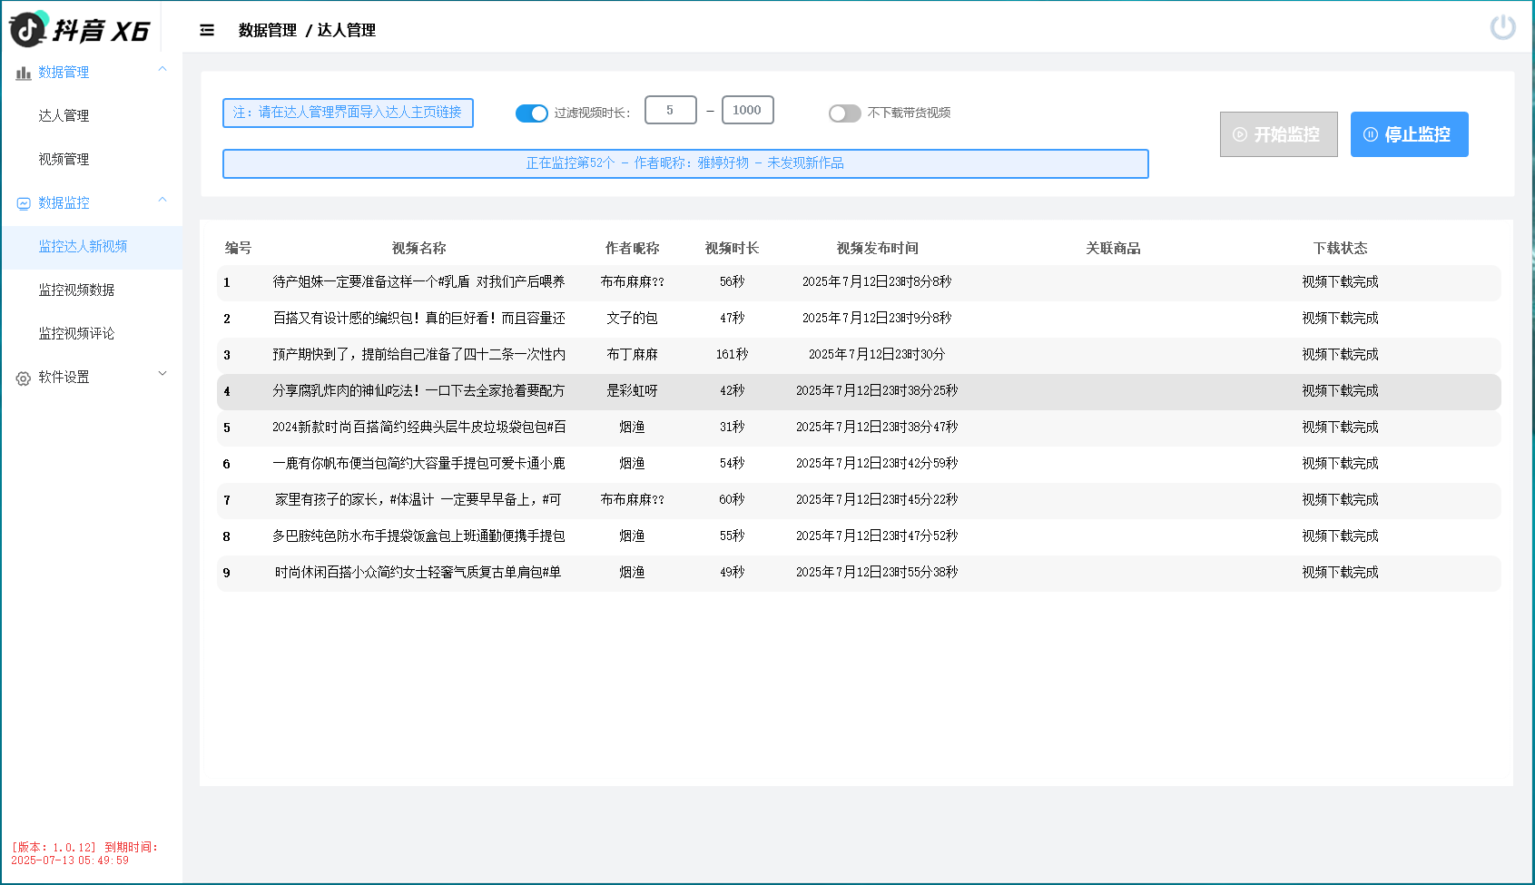Click the 开始监控 button
Image resolution: width=1535 pixels, height=885 pixels.
click(1279, 134)
